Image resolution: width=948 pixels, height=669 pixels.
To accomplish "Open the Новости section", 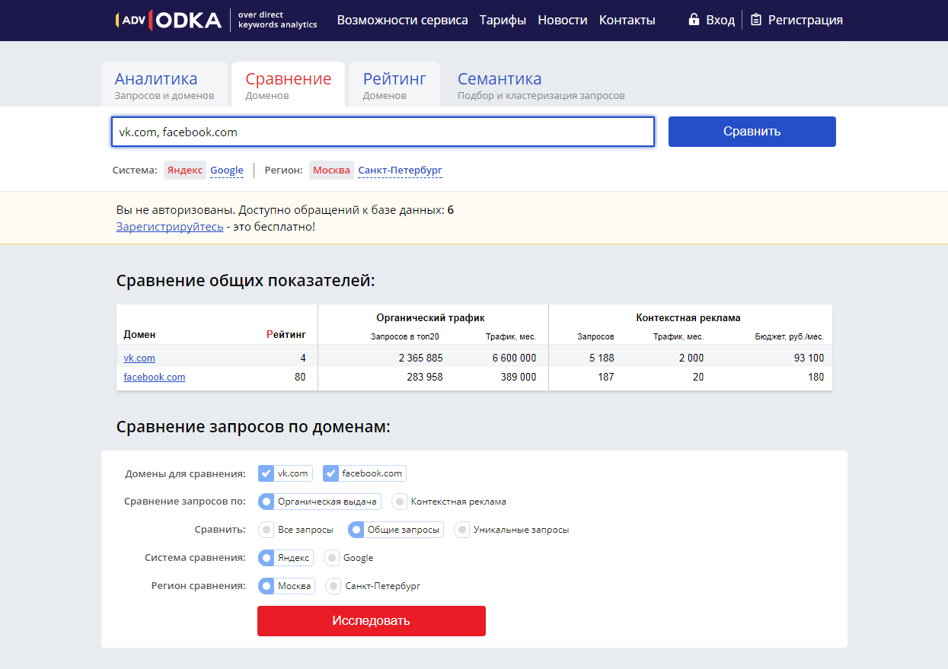I will tap(562, 20).
